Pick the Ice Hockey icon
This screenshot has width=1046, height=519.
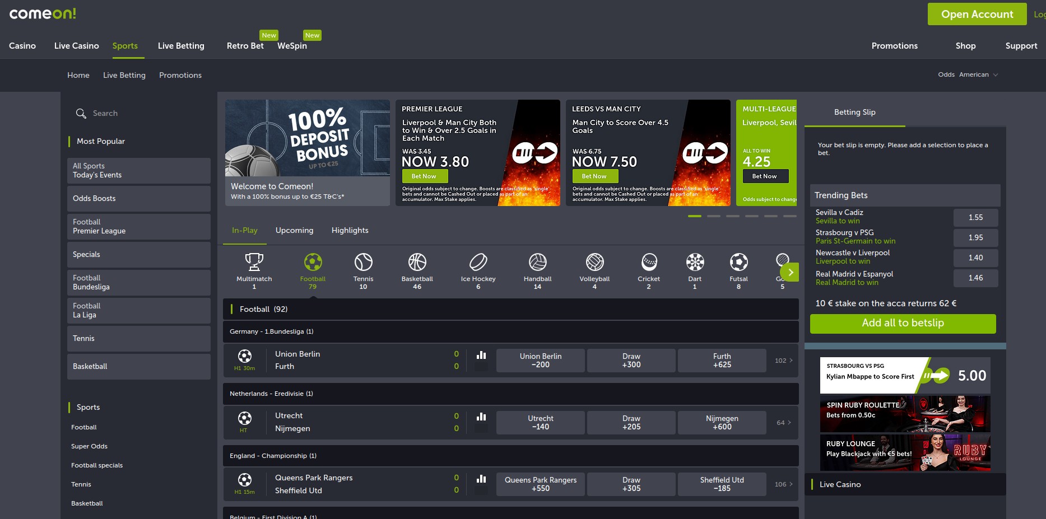point(478,262)
